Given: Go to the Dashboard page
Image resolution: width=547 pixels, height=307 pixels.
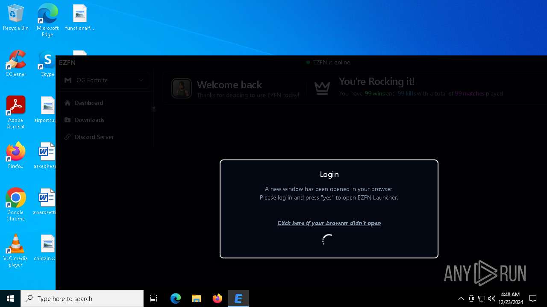Looking at the screenshot, I should click(88, 103).
